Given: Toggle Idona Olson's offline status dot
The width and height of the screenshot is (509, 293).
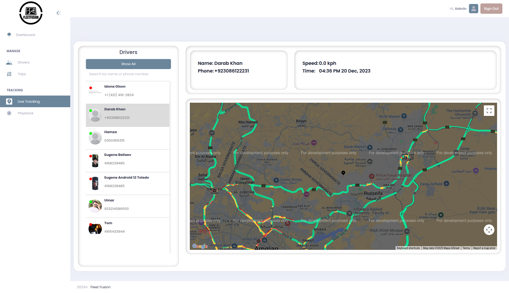Looking at the screenshot, I should click(91, 87).
